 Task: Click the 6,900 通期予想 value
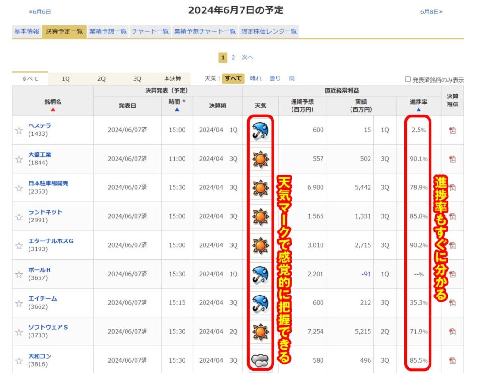[315, 187]
